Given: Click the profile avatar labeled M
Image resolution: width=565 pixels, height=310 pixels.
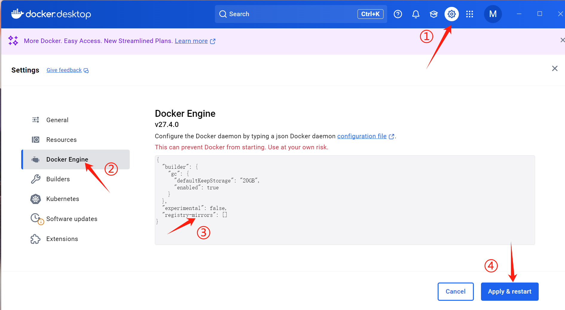Looking at the screenshot, I should click(493, 14).
